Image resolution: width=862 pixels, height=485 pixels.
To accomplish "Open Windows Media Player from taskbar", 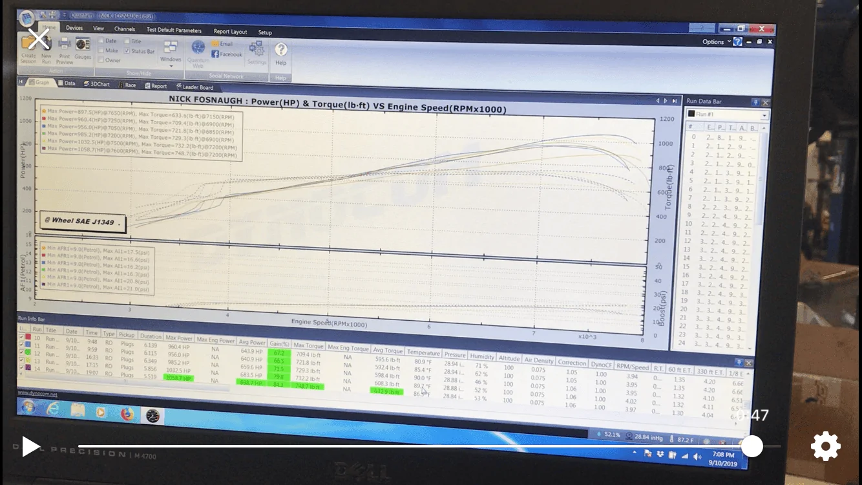I will 101,411.
